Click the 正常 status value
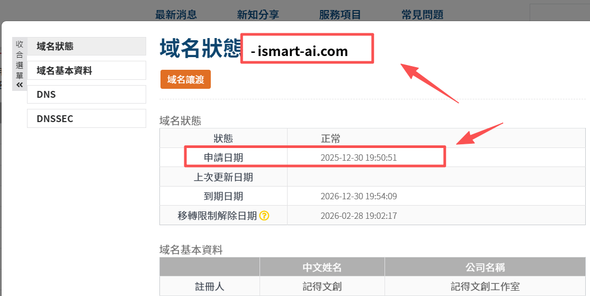The height and width of the screenshot is (296, 590). (x=330, y=139)
